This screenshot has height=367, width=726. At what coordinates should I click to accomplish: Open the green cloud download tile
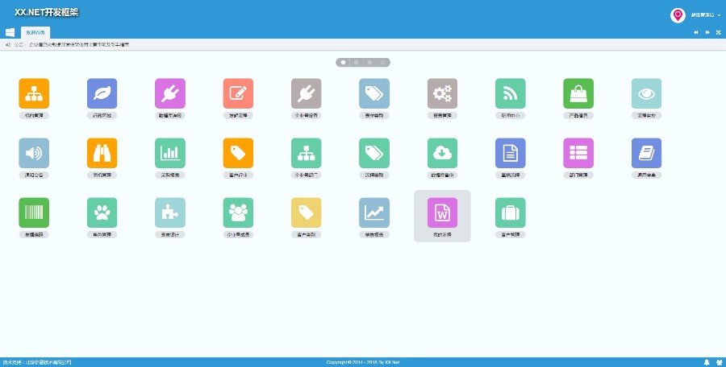click(x=442, y=153)
